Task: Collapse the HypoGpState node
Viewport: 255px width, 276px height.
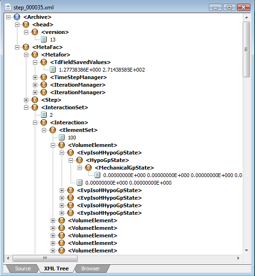Action: (x=71, y=160)
